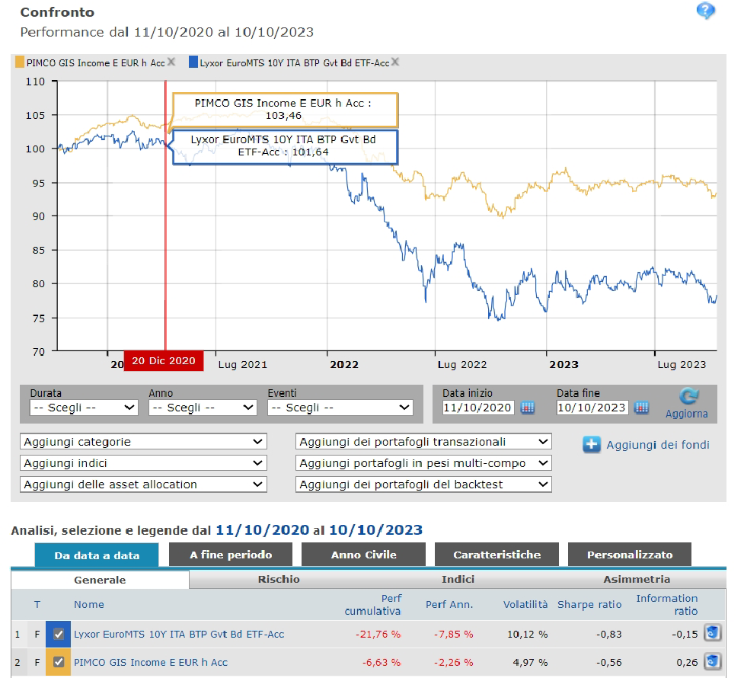Click the PIMCO volatility value 4,97 %
Image resolution: width=744 pixels, height=678 pixels.
coord(530,662)
